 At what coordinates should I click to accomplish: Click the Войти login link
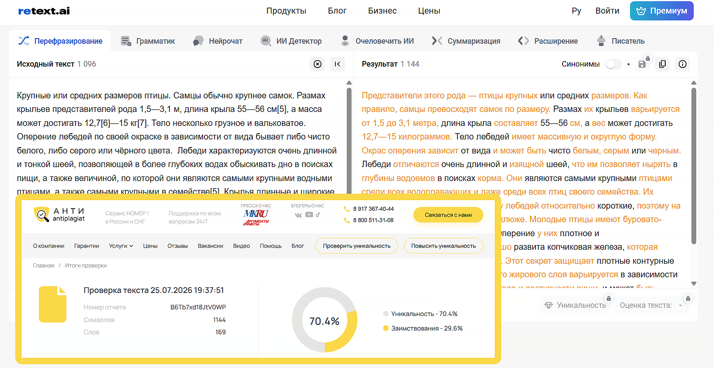(607, 11)
